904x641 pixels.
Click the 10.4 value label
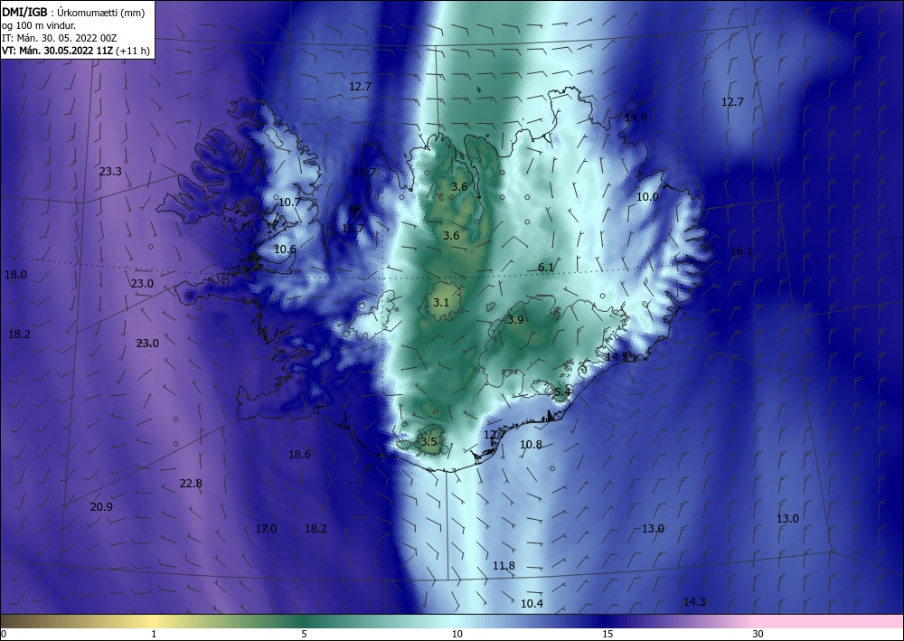(x=532, y=604)
